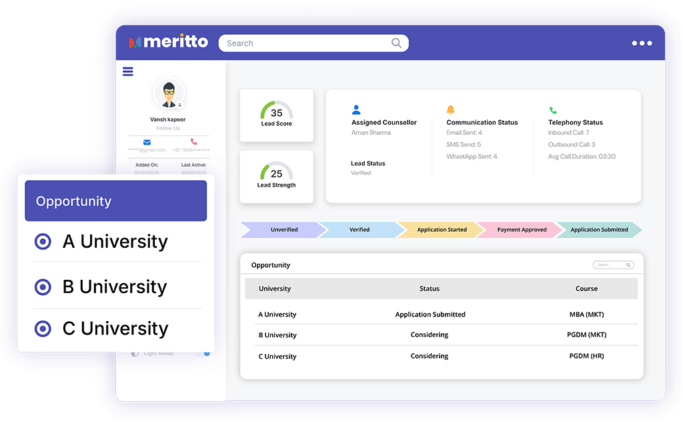Click the Meritto logo
Viewport: 683px width, 426px height.
[x=169, y=42]
